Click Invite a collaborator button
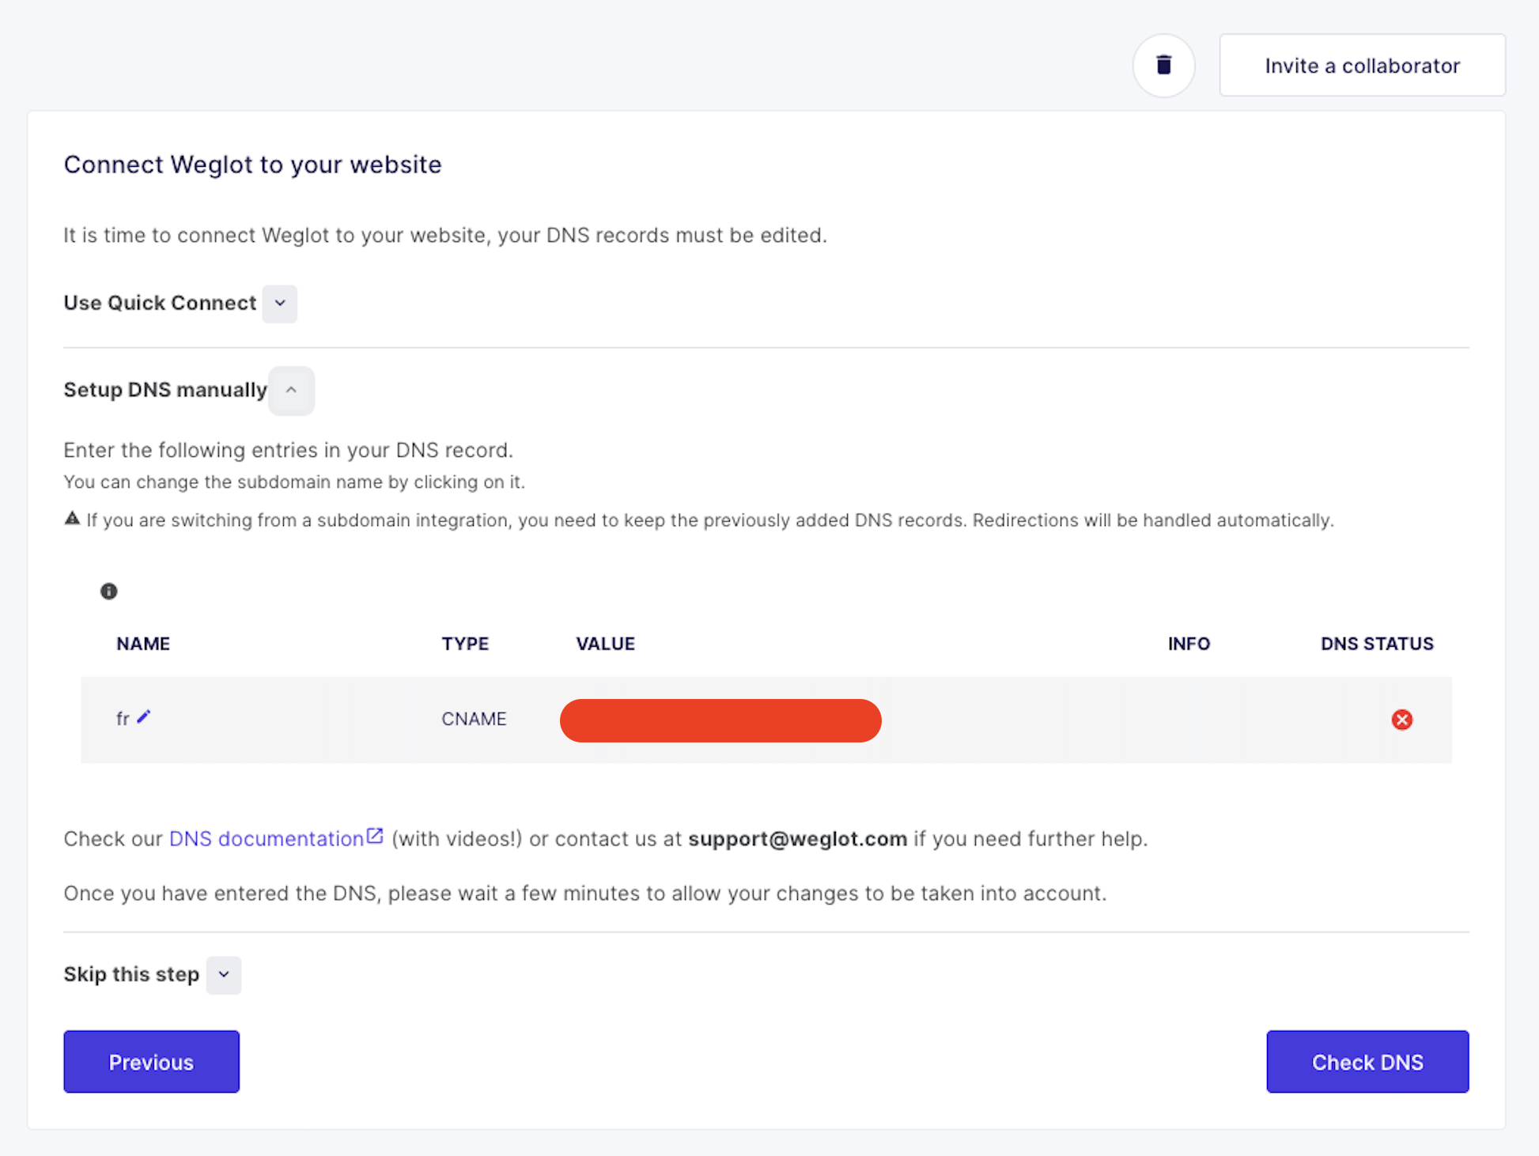 (1362, 65)
